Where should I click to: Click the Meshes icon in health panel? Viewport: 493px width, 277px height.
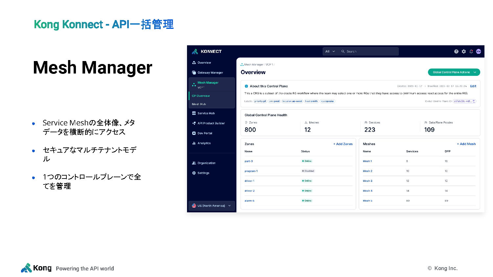click(x=306, y=122)
